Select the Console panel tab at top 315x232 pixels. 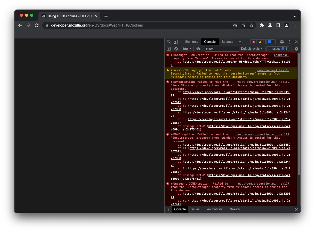click(x=210, y=42)
